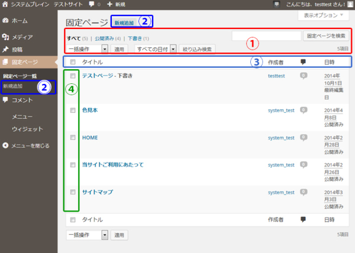The image size is (355, 253).
Task: Open ウィジェット in the left sidebar
Action: pyautogui.click(x=27, y=128)
